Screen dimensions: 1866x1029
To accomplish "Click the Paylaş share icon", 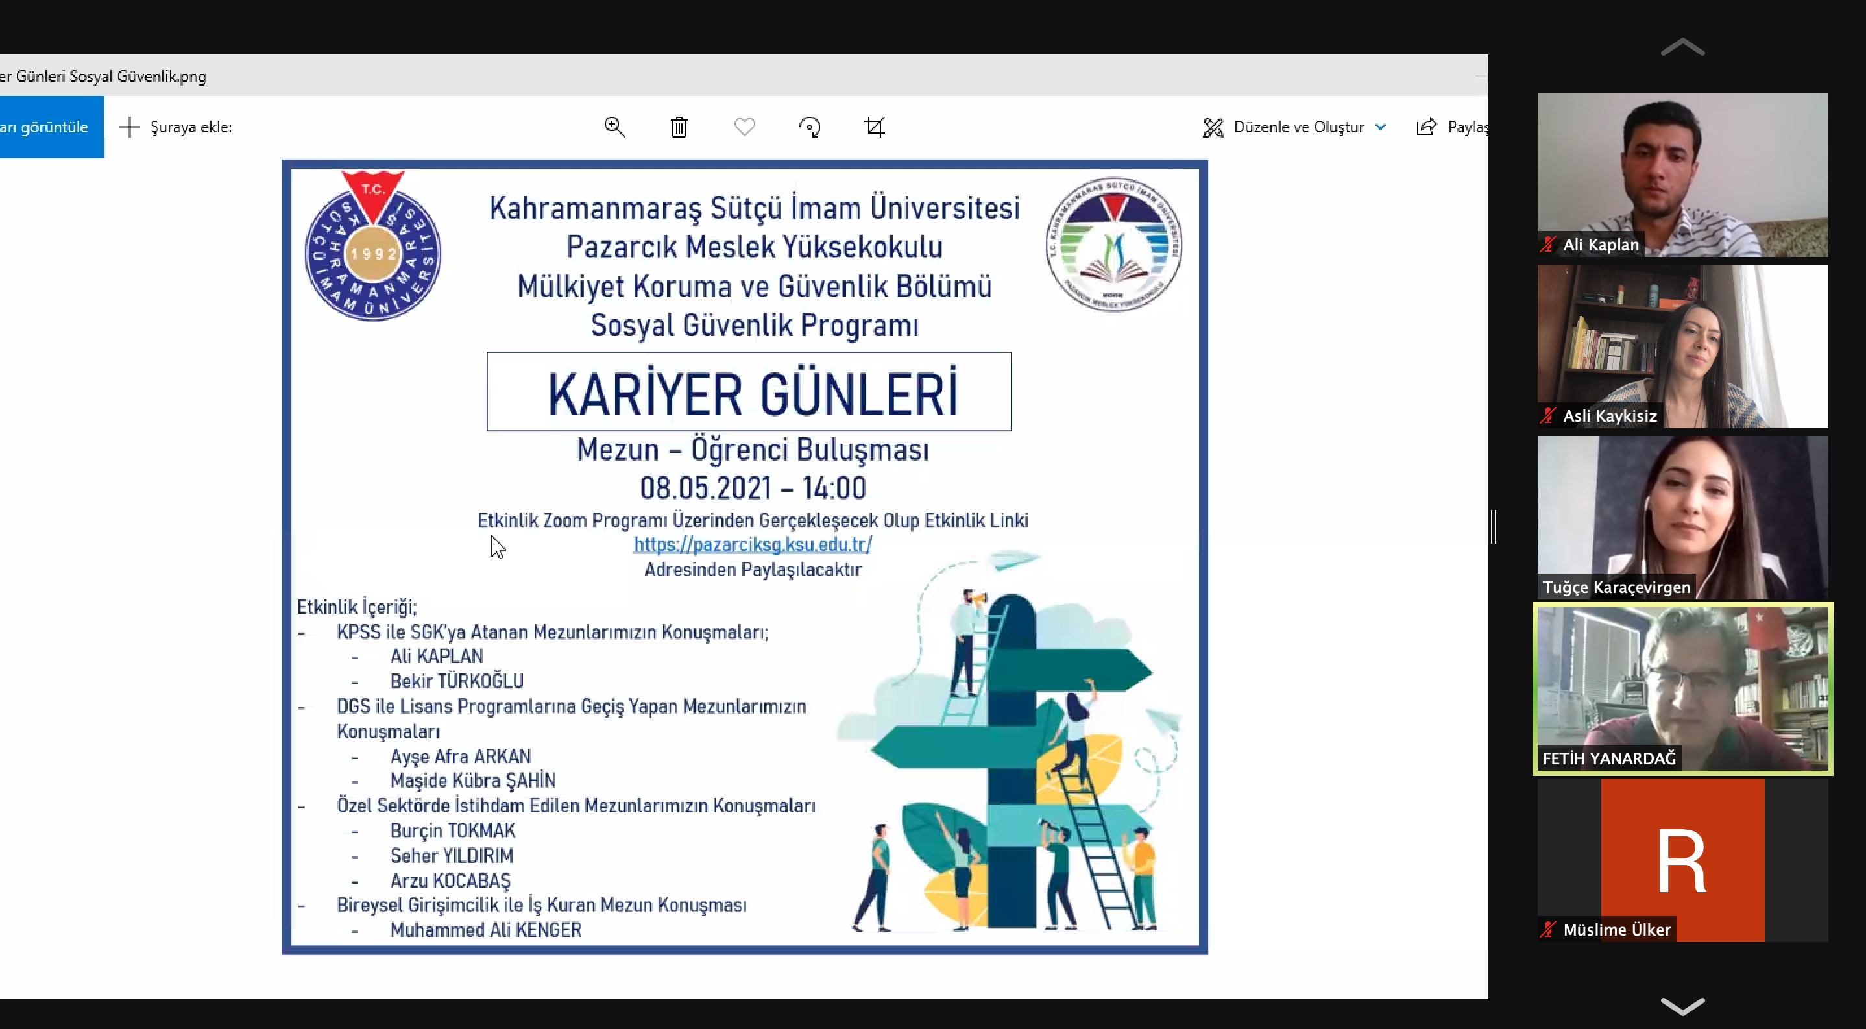I will pyautogui.click(x=1425, y=127).
